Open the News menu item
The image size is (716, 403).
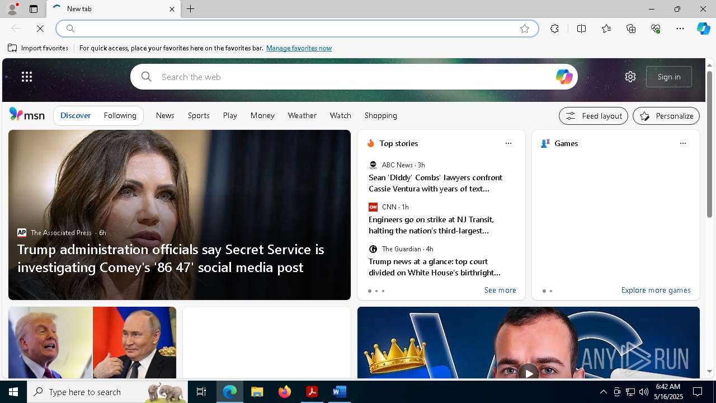coord(165,115)
